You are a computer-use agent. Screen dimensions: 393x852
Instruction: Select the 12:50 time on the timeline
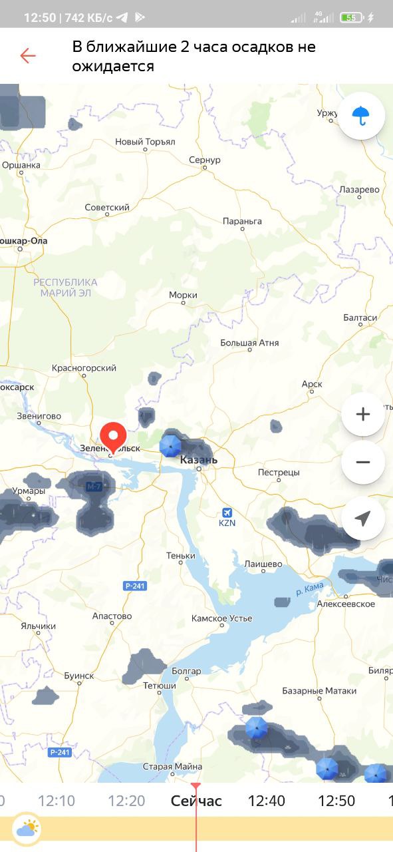tap(336, 801)
